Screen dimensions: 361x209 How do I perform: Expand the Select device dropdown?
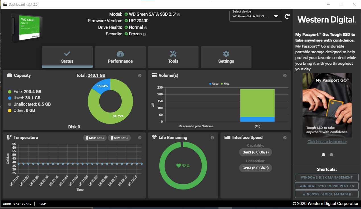255,16
